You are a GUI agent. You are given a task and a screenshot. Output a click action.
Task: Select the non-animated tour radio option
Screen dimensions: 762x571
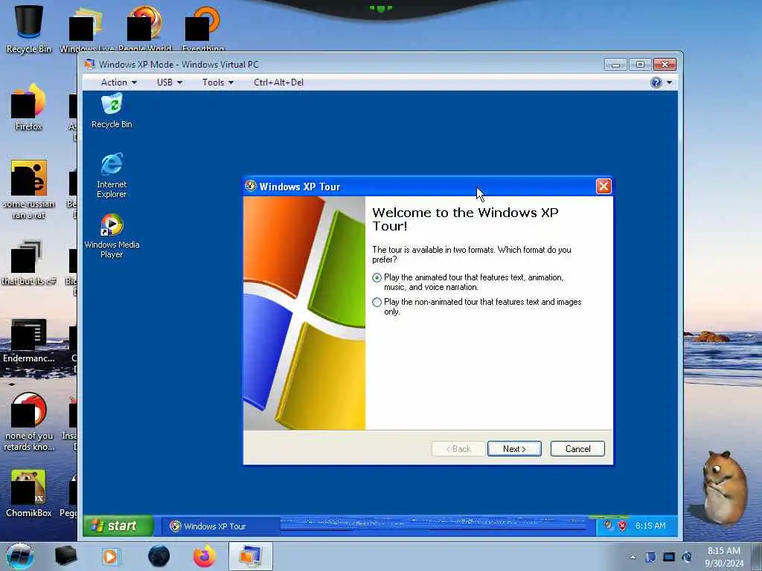click(x=377, y=302)
